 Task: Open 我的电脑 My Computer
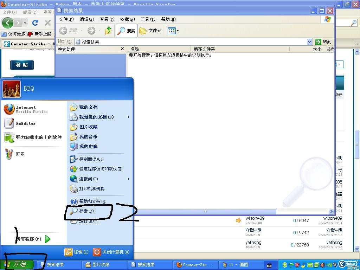[88, 147]
